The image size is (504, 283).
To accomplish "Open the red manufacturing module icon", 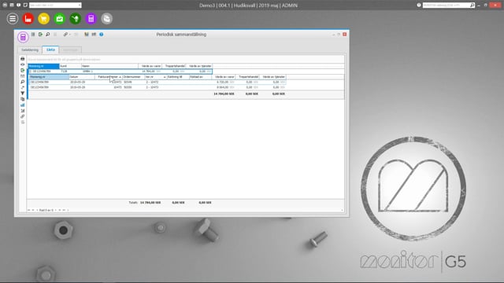I will click(x=28, y=19).
